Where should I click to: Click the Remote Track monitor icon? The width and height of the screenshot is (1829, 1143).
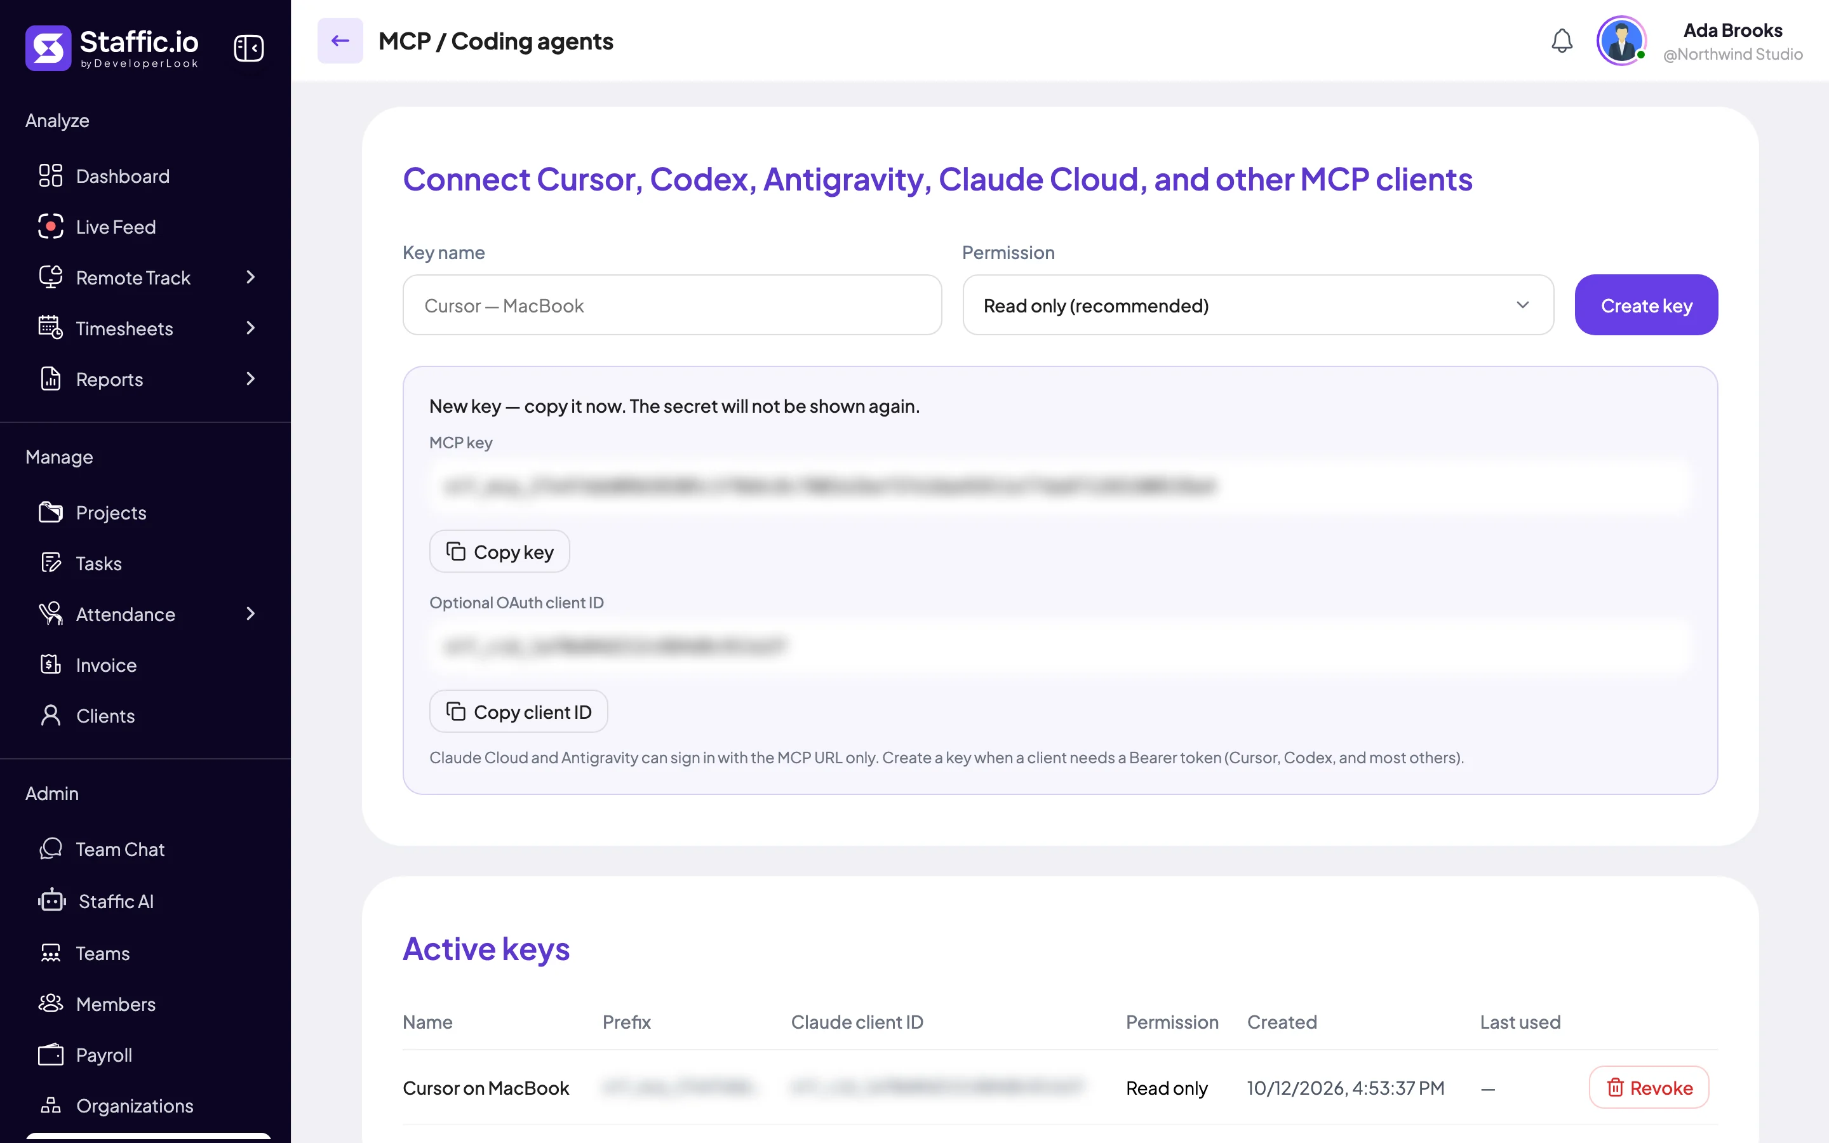[x=51, y=277]
